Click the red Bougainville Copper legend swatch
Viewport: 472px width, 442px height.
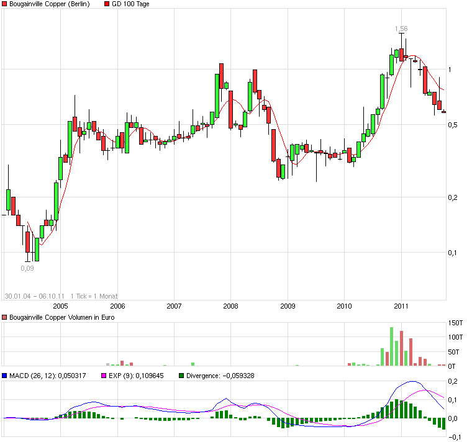tap(4, 4)
